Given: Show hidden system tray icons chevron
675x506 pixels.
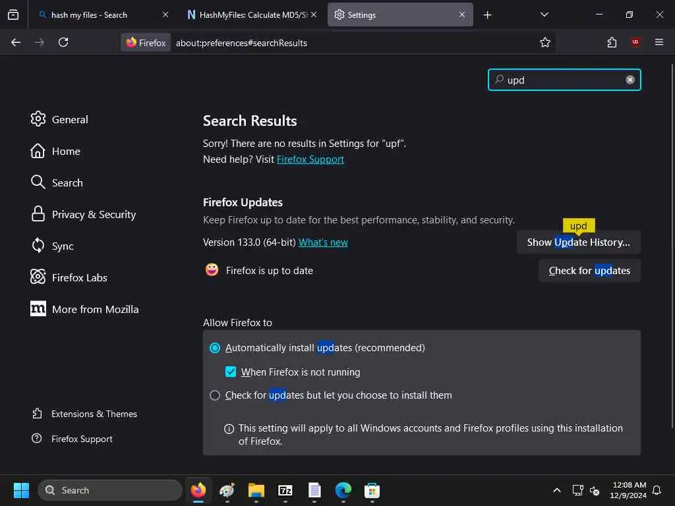Looking at the screenshot, I should pos(556,490).
